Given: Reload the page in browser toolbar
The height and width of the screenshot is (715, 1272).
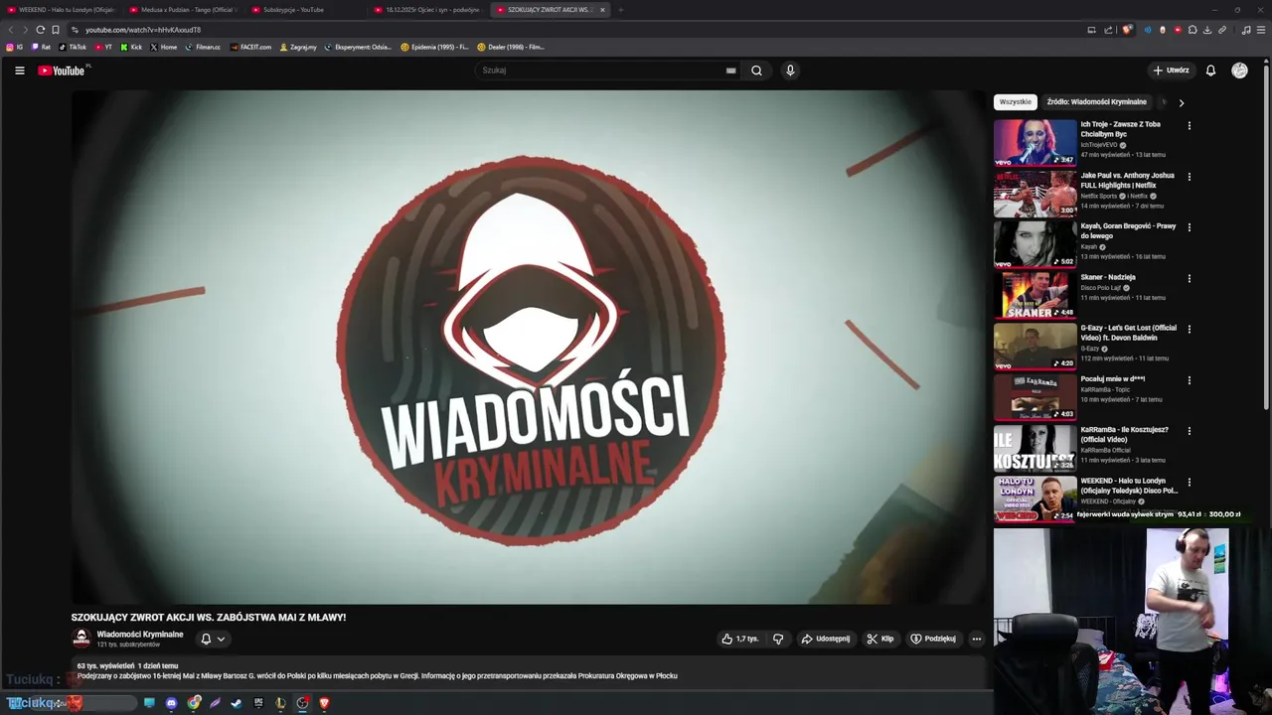Looking at the screenshot, I should click(x=40, y=30).
